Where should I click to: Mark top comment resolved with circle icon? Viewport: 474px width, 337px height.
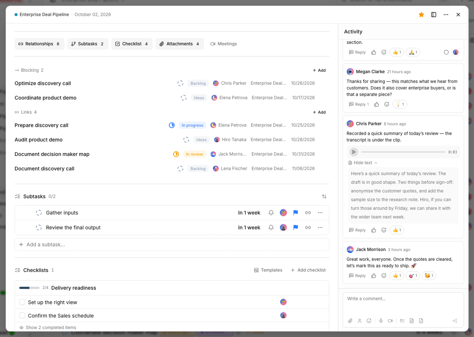pyautogui.click(x=446, y=52)
